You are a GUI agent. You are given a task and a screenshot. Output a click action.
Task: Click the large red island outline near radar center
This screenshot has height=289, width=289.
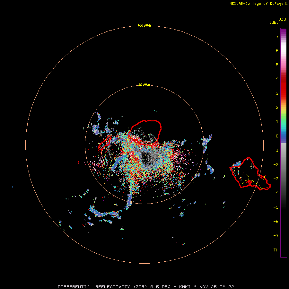pyautogui.click(x=145, y=133)
